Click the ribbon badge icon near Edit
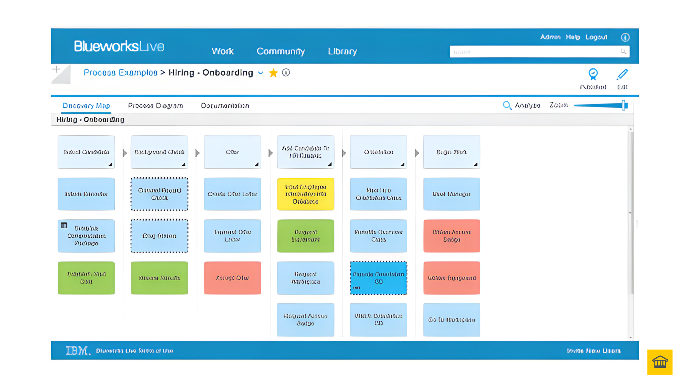 (593, 74)
